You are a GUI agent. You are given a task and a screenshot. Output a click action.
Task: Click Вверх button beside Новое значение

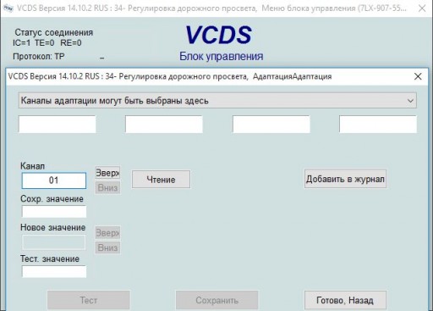pyautogui.click(x=107, y=233)
